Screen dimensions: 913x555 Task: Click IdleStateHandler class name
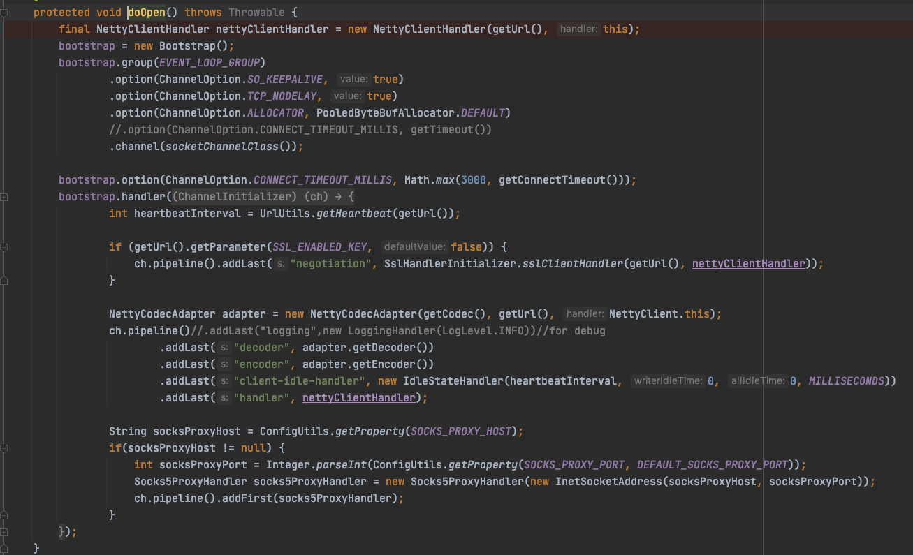(x=453, y=381)
